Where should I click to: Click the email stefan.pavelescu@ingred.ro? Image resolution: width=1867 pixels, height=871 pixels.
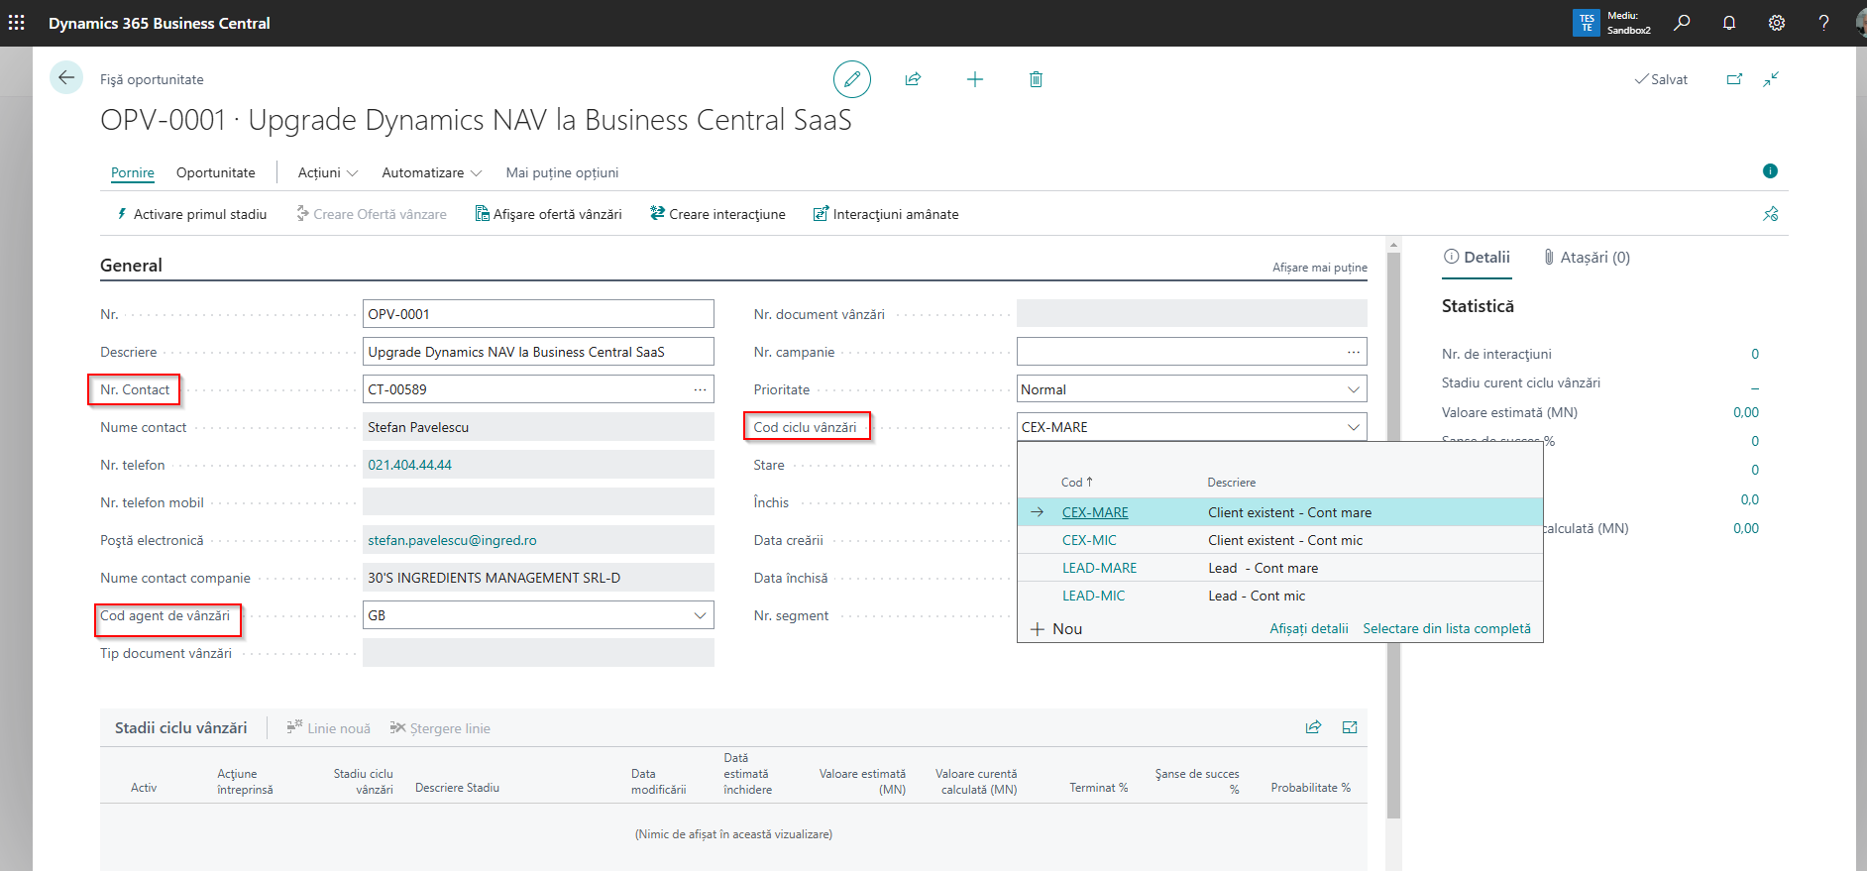(452, 540)
